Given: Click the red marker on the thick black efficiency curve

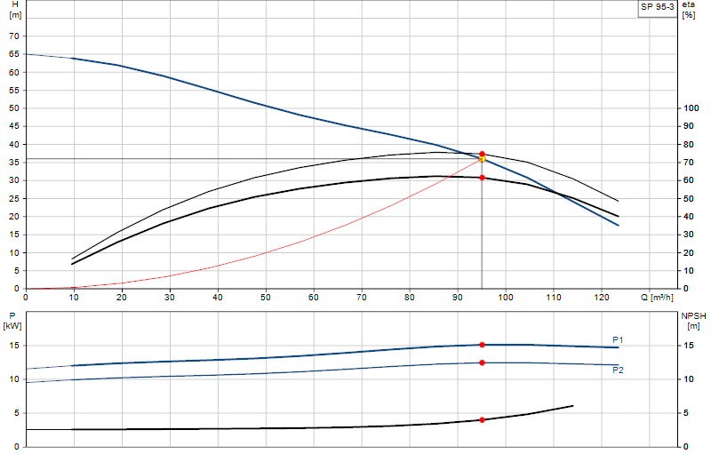Looking at the screenshot, I should pos(482,178).
